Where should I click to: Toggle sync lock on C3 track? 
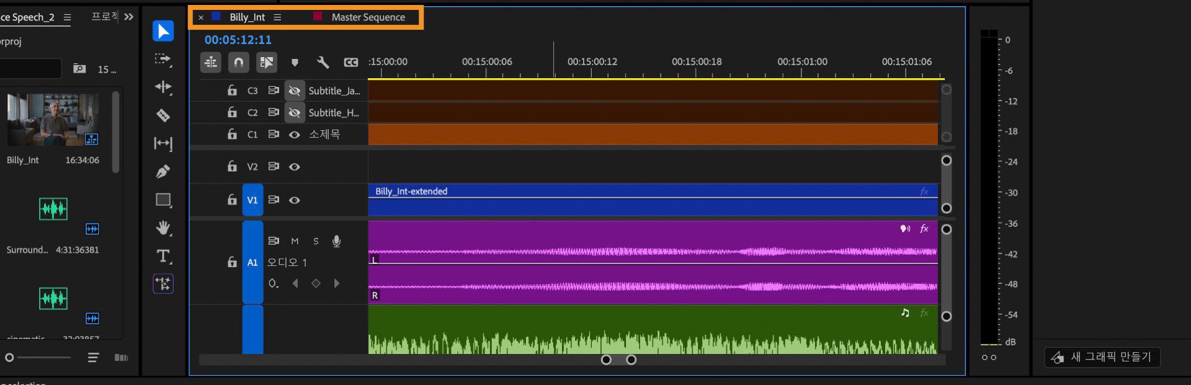click(x=273, y=91)
